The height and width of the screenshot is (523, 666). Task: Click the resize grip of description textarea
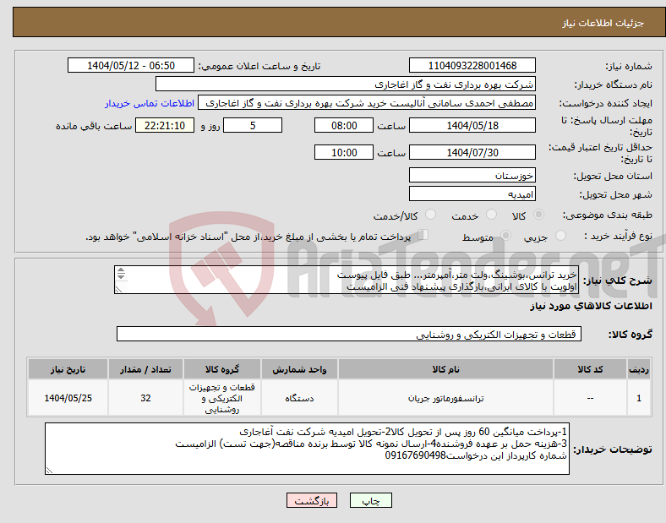[x=118, y=289]
